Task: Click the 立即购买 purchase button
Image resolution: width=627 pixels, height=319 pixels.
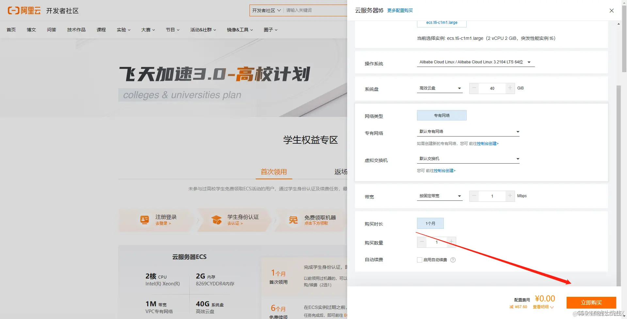Action: (x=591, y=302)
